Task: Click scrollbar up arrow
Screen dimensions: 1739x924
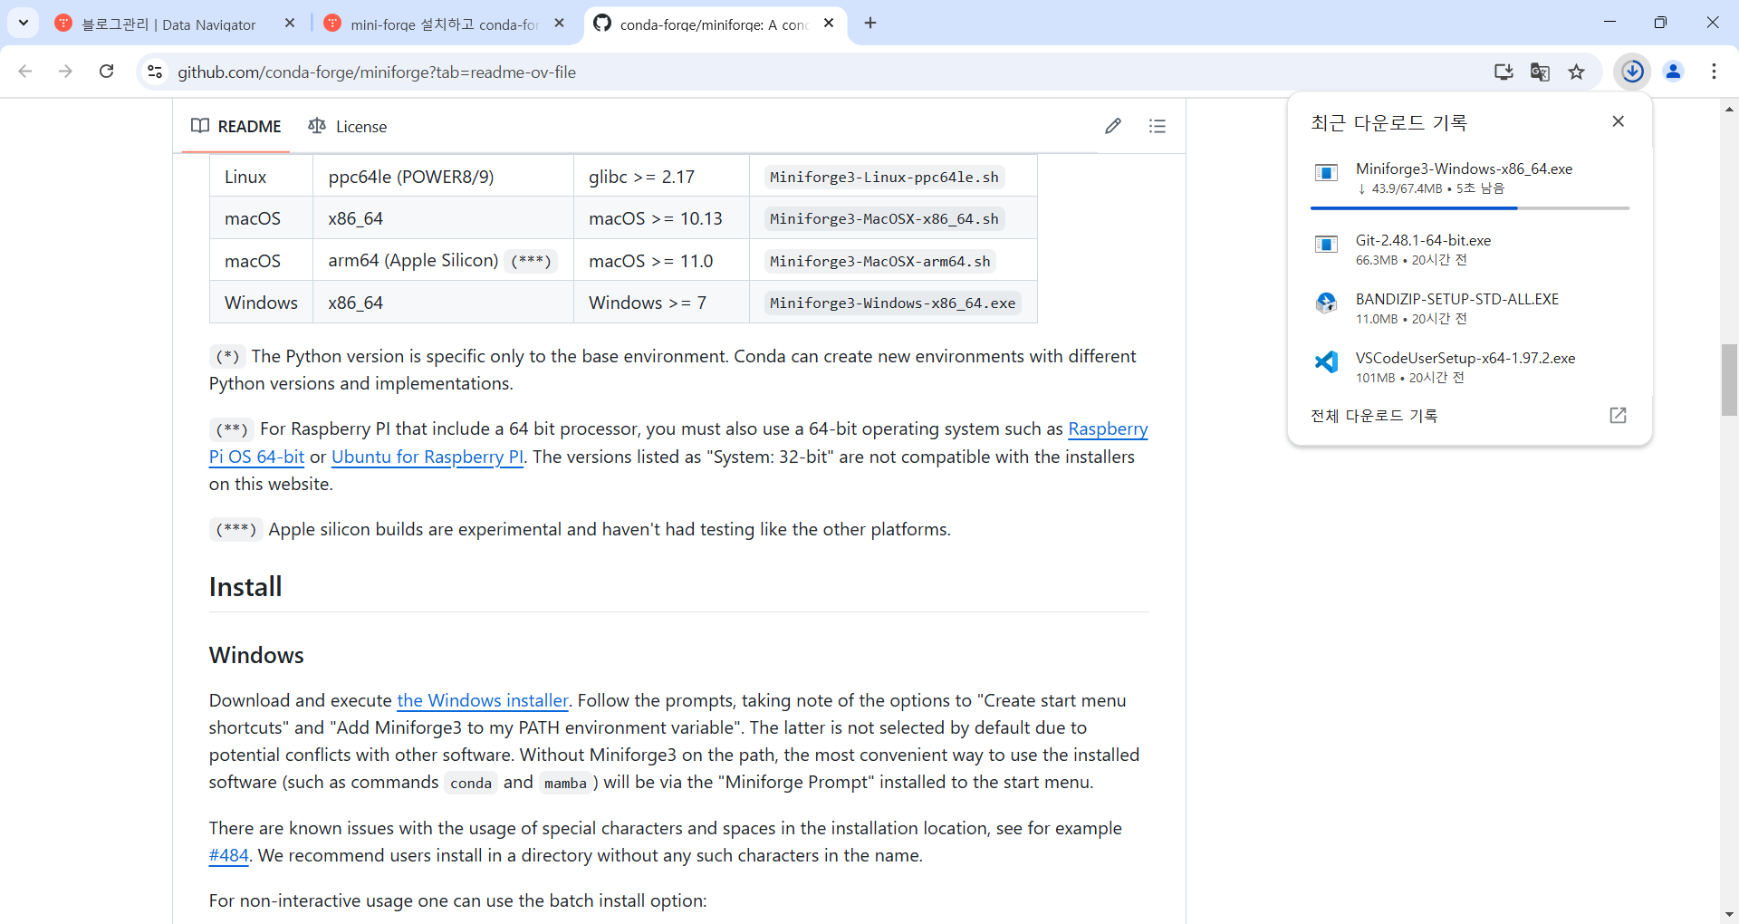Action: coord(1729,109)
